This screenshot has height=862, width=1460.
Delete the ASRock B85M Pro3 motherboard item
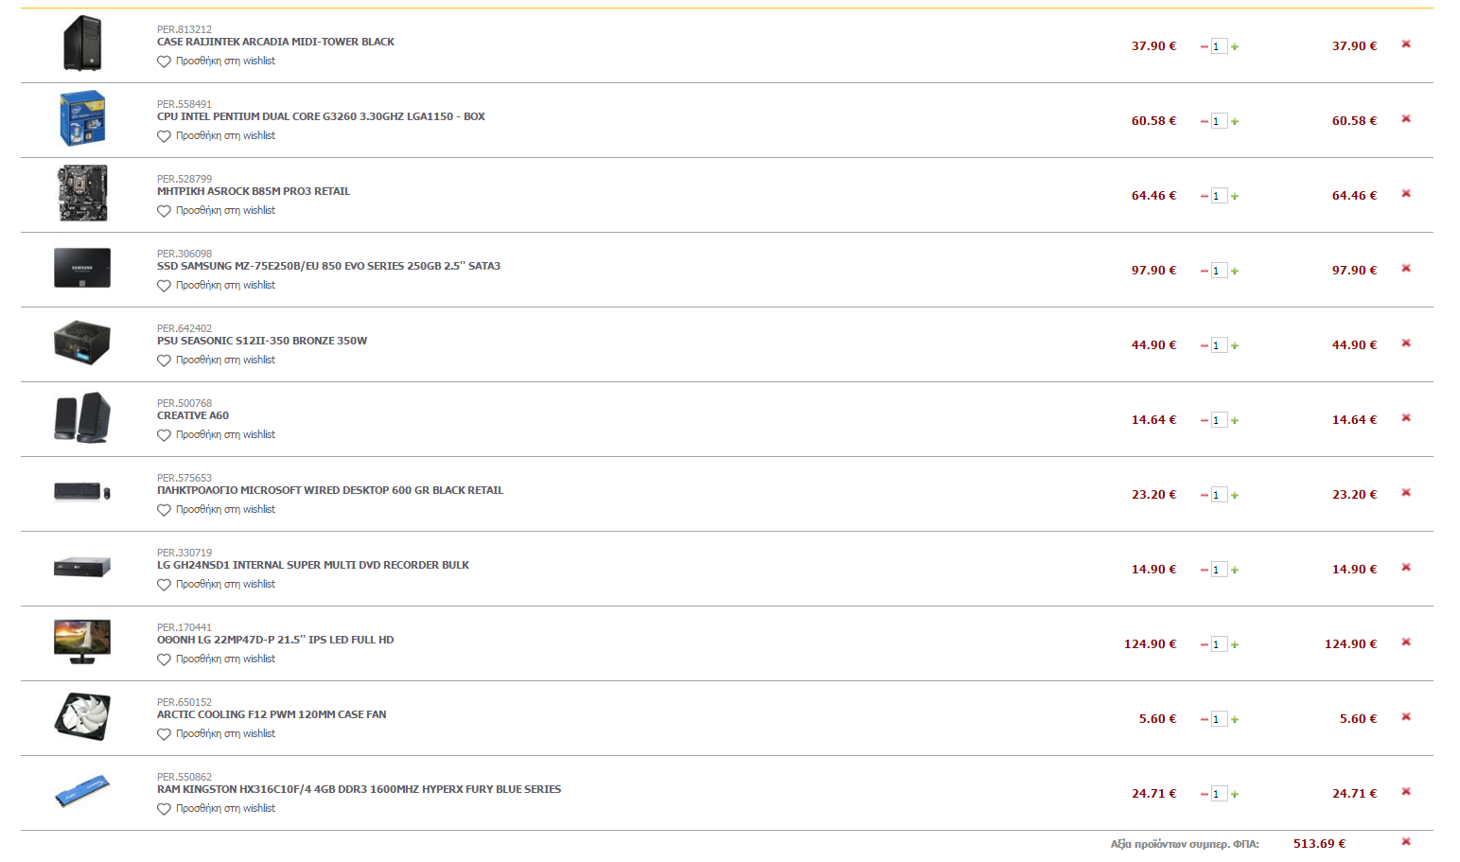tap(1406, 193)
